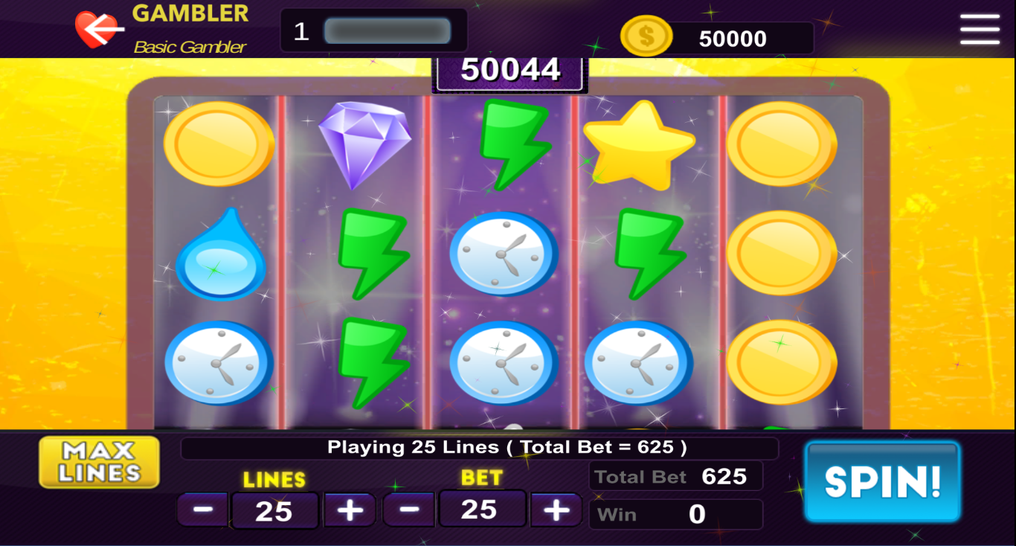1016x546 pixels.
Task: Click the Total Bet 625 display
Action: 676,476
